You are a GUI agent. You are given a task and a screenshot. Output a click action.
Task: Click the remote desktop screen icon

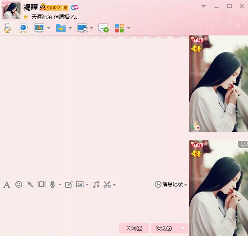[82, 28]
